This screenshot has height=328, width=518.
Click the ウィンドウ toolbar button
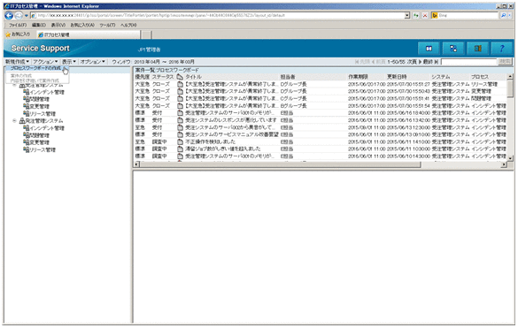tap(120, 62)
